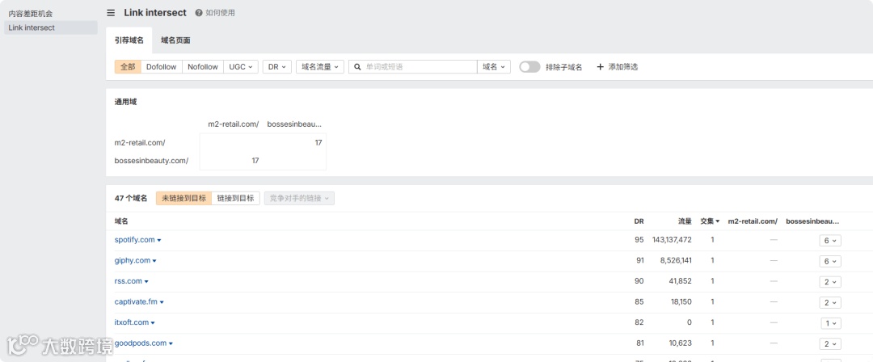The width and height of the screenshot is (873, 362).
Task: Select 未链接到目标 filter
Action: click(183, 198)
